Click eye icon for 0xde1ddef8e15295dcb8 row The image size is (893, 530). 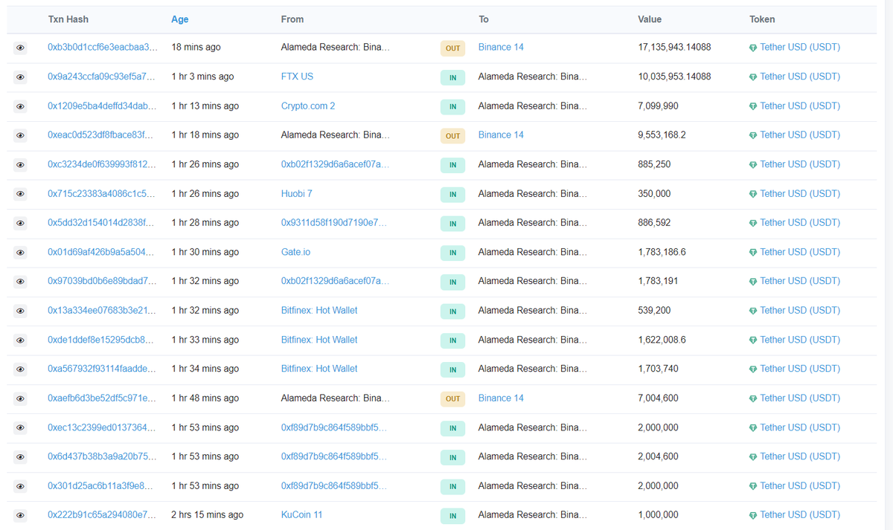tap(20, 340)
